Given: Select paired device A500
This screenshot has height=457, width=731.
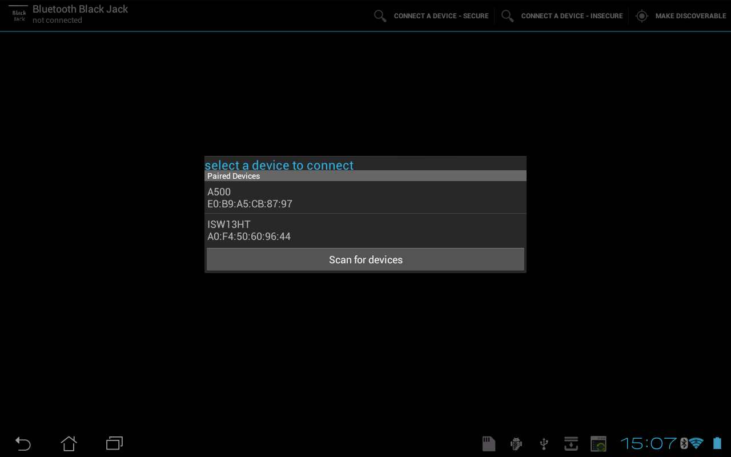Looking at the screenshot, I should pyautogui.click(x=365, y=198).
